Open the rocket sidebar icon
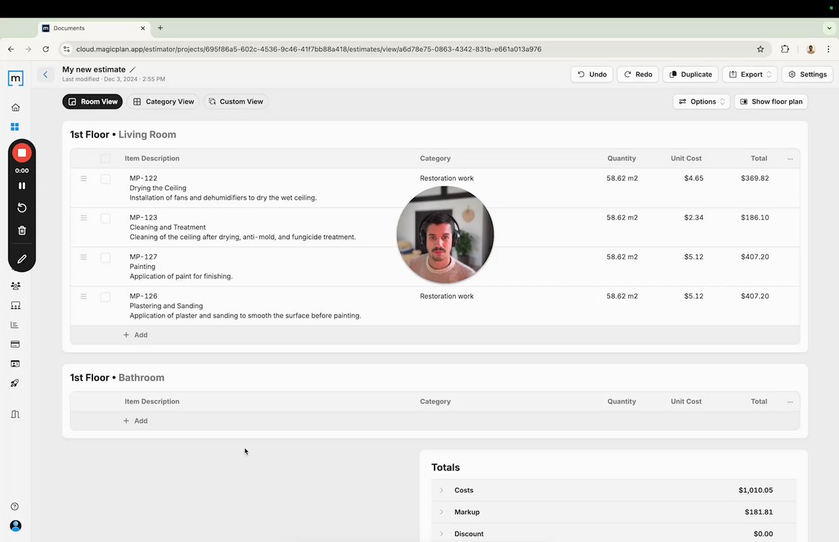Viewport: 839px width, 542px height. tap(15, 383)
